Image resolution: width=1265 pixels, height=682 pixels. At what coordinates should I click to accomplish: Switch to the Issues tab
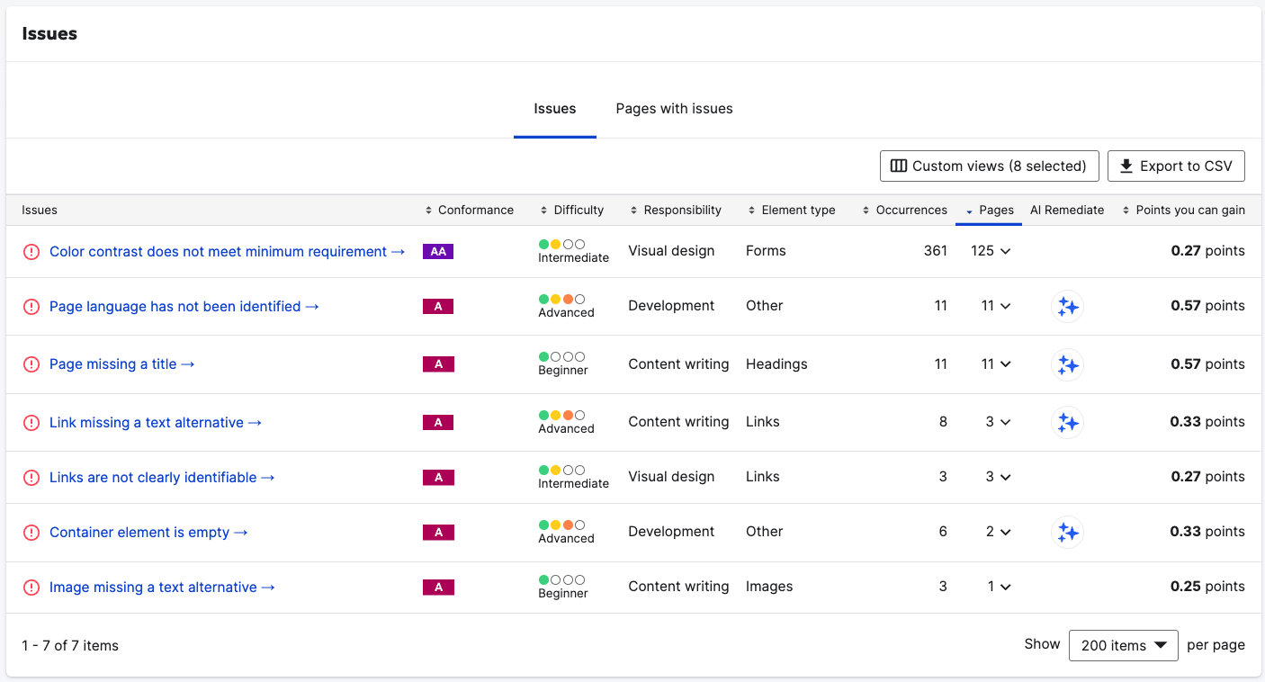tap(554, 109)
